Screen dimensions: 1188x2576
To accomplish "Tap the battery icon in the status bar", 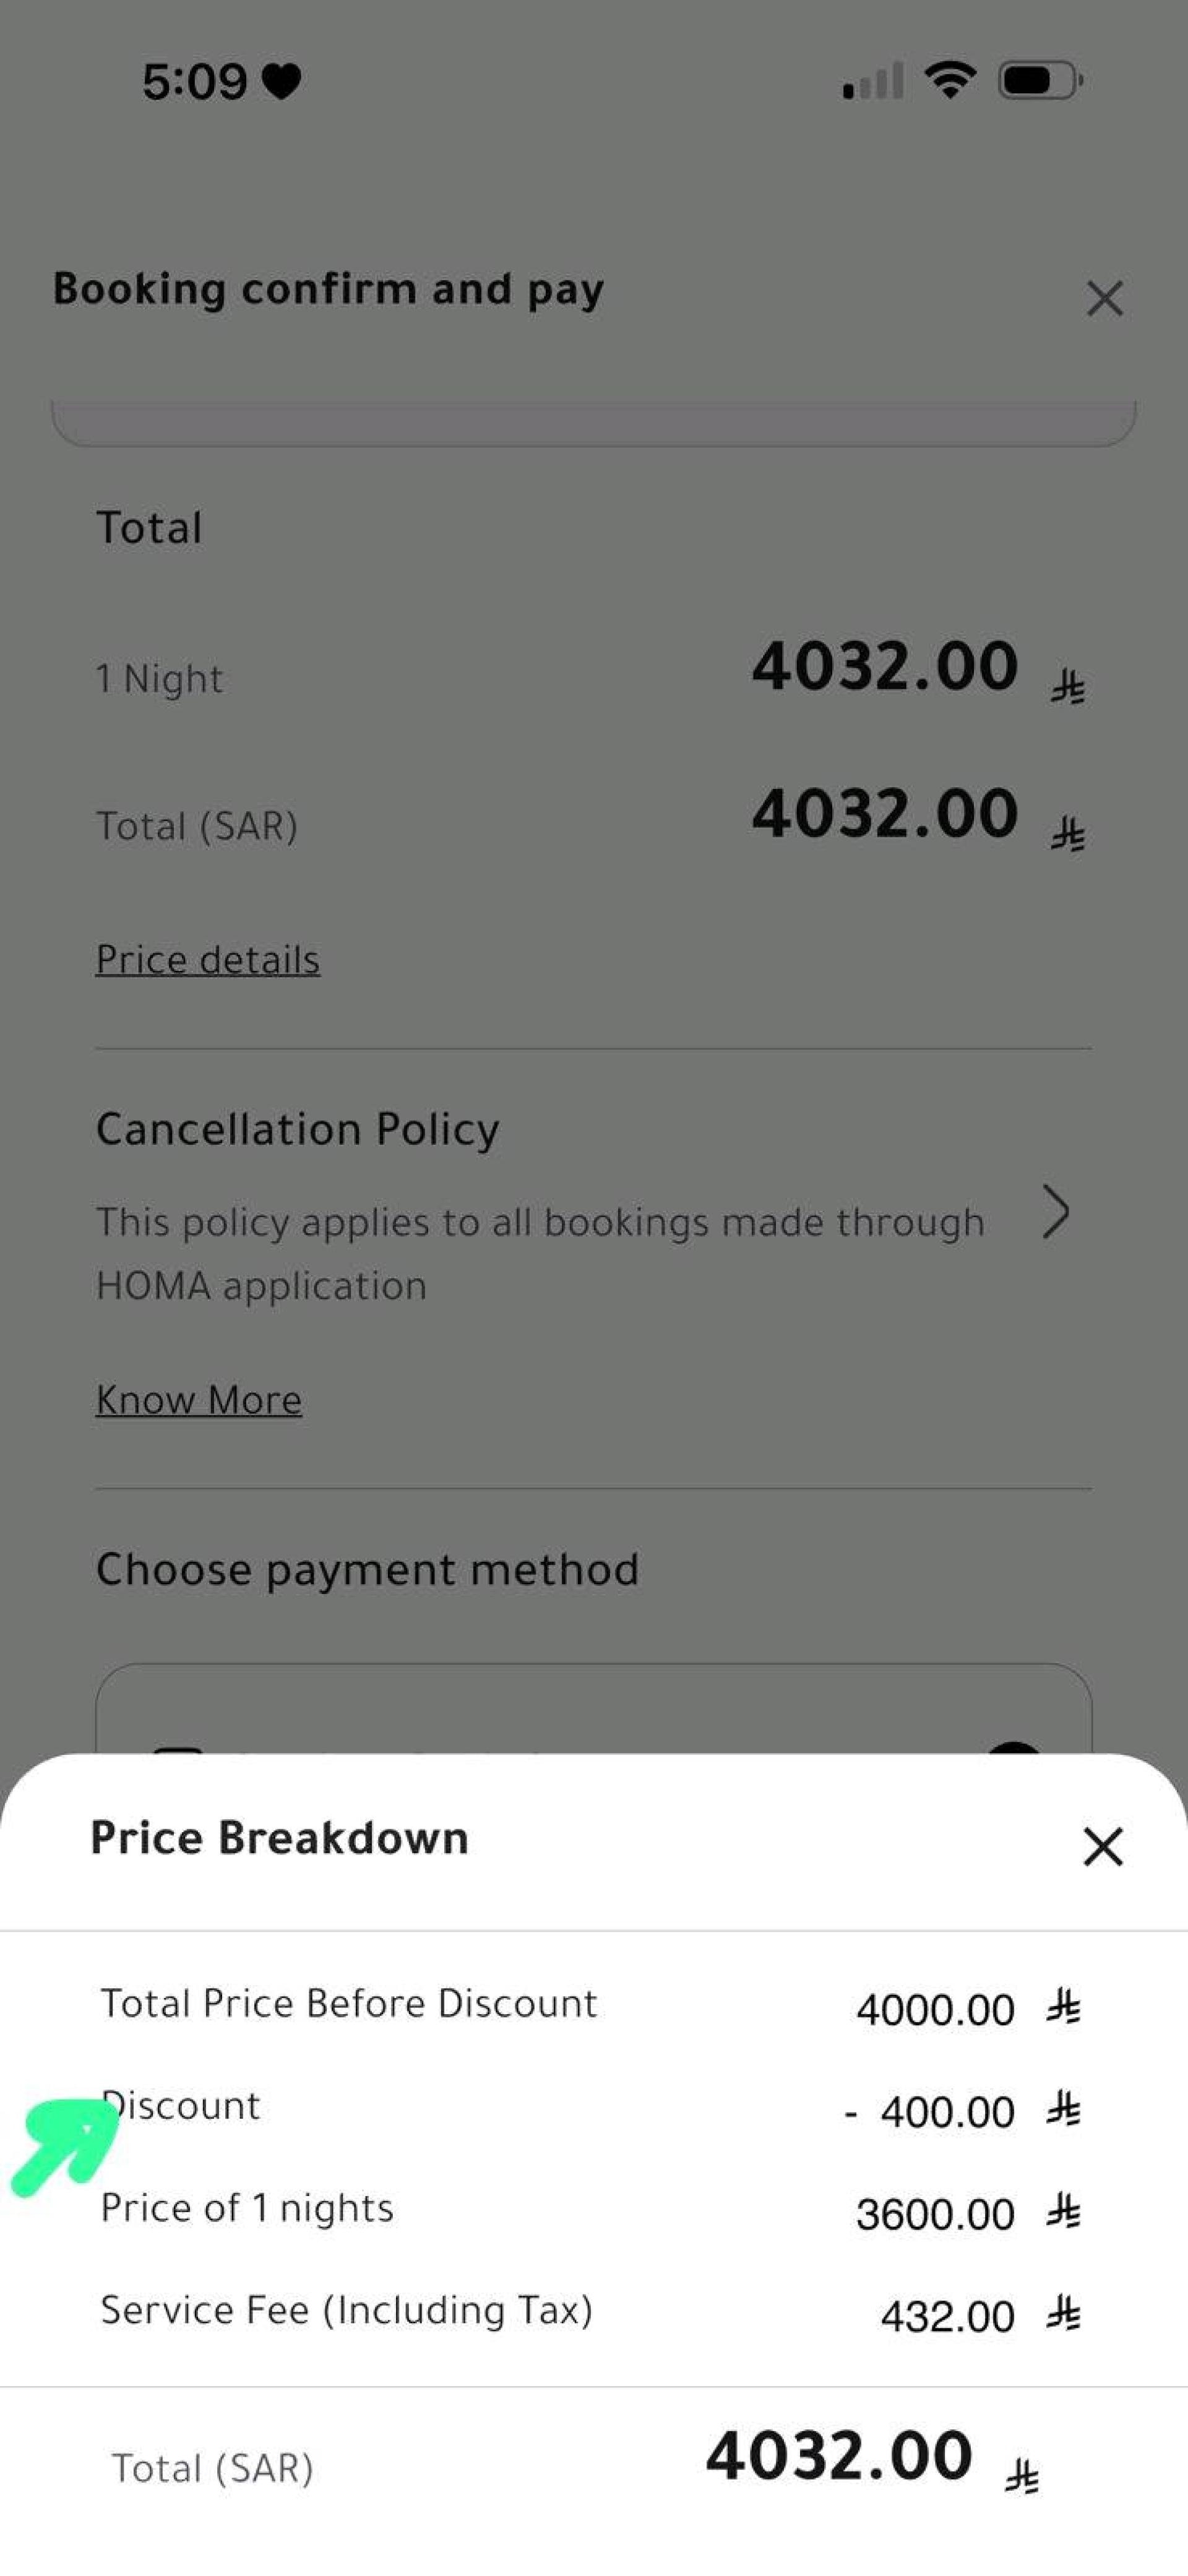I will [1041, 80].
